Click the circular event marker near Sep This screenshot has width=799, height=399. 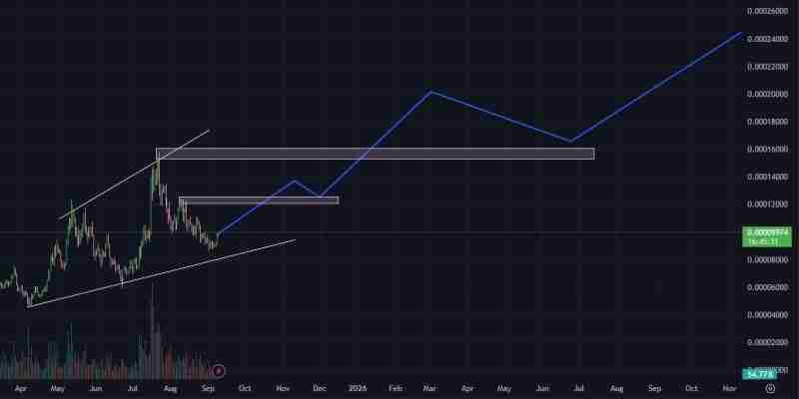pos(219,371)
